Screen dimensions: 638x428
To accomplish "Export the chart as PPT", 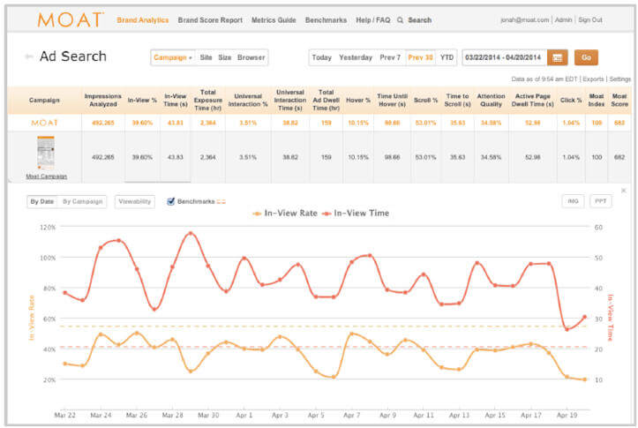I will tap(601, 201).
